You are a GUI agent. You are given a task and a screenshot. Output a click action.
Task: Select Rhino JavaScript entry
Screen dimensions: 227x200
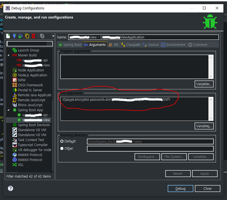coord(30,105)
